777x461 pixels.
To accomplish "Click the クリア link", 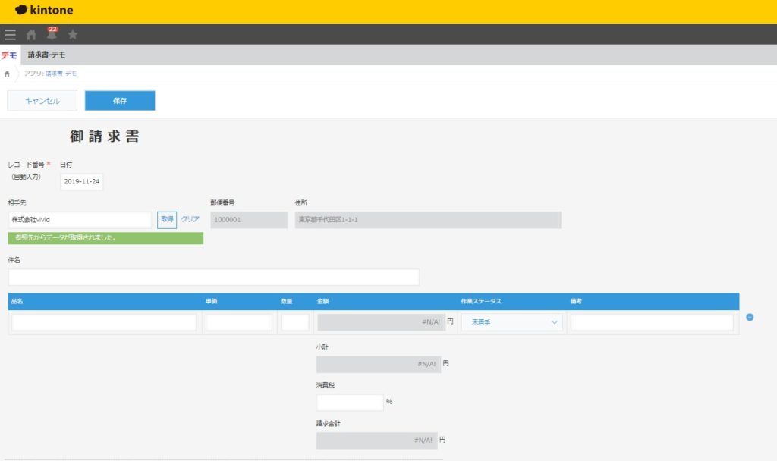I will point(190,220).
